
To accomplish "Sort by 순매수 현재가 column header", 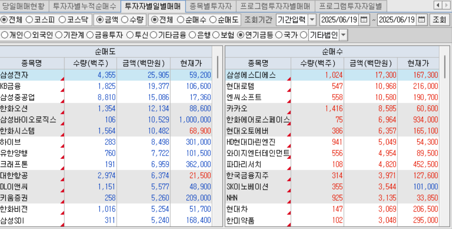I will (418, 63).
